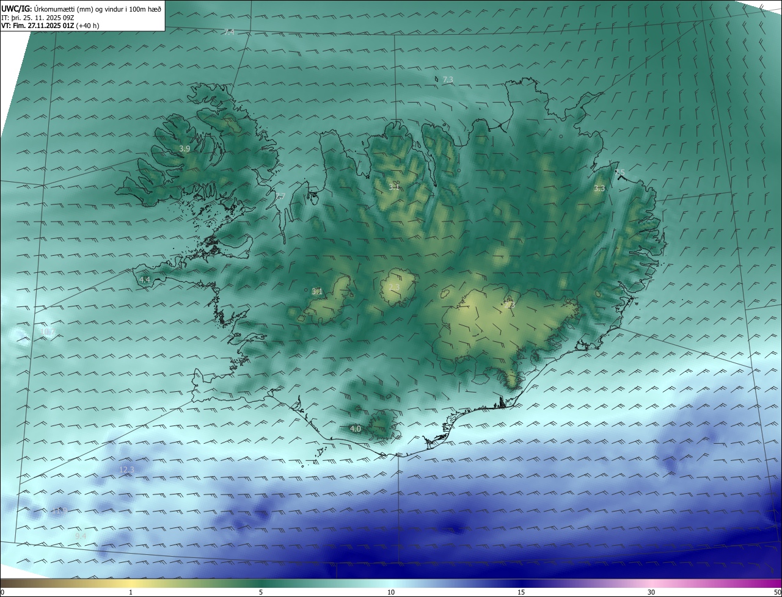The width and height of the screenshot is (782, 597).
Task: Click the color scale tick labelled 30
Action: (651, 592)
